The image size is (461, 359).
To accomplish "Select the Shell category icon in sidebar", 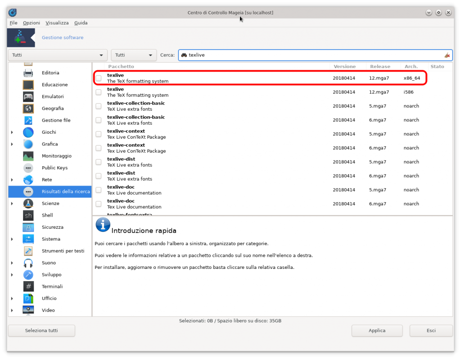I will tap(28, 215).
